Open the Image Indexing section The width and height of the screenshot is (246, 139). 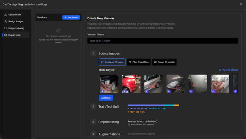point(16,28)
